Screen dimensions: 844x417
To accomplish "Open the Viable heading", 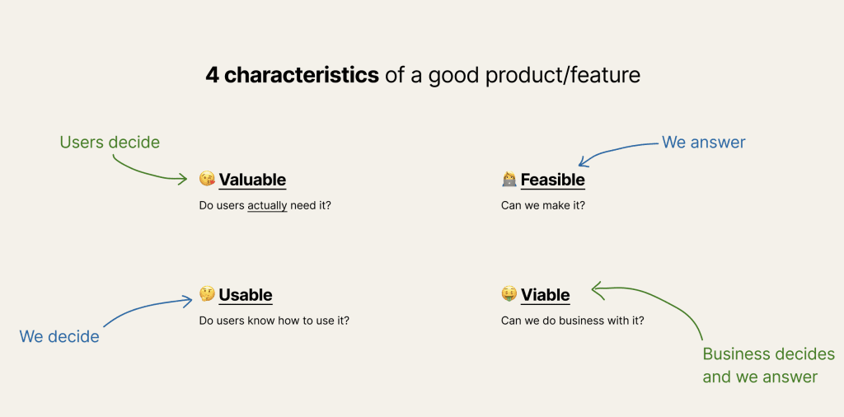I will (546, 295).
